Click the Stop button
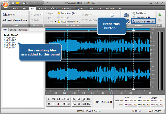This screenshot has width=166, height=114. tap(49, 104)
